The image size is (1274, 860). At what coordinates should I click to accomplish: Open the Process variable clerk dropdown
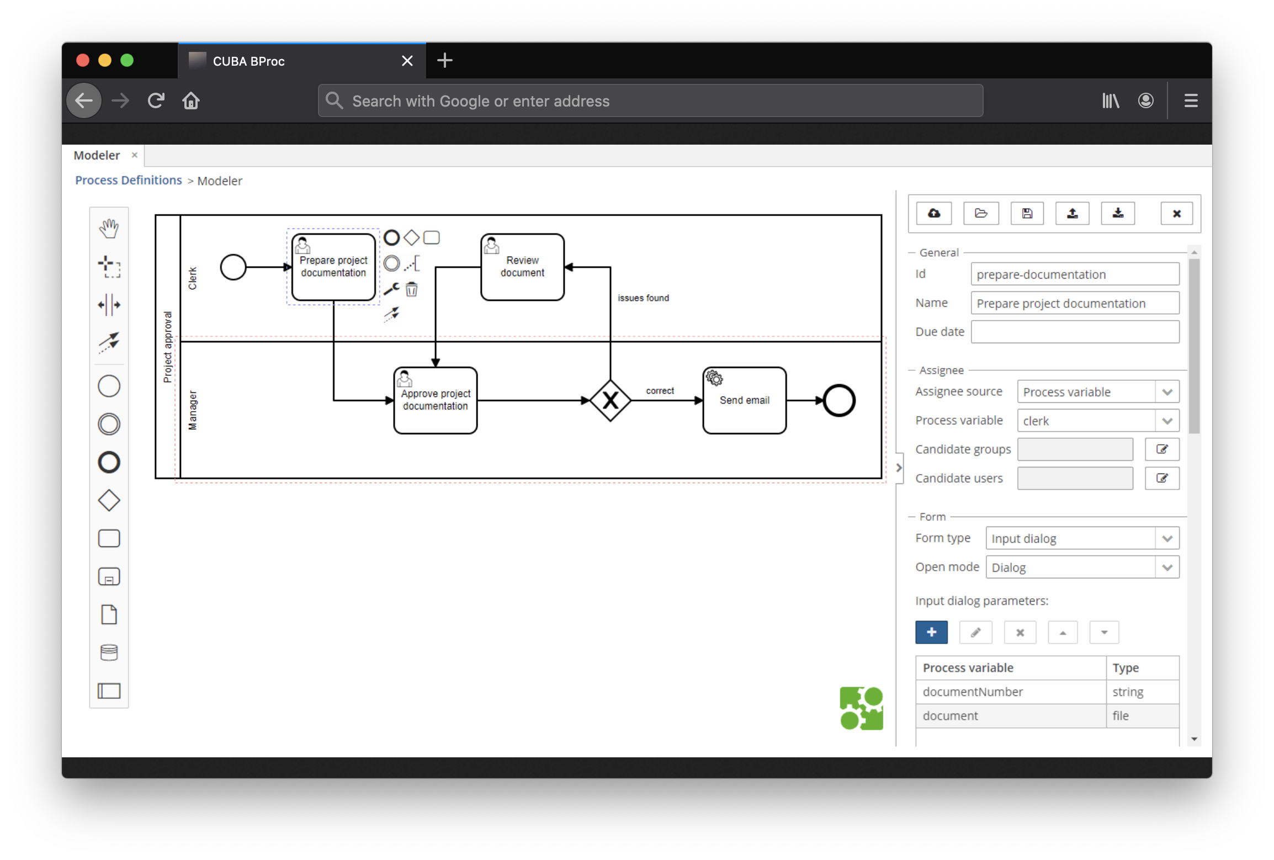1167,421
